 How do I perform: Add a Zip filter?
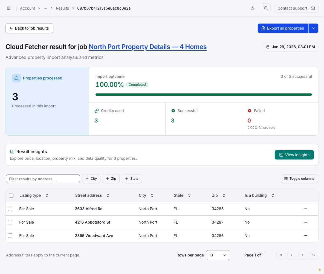(x=111, y=179)
